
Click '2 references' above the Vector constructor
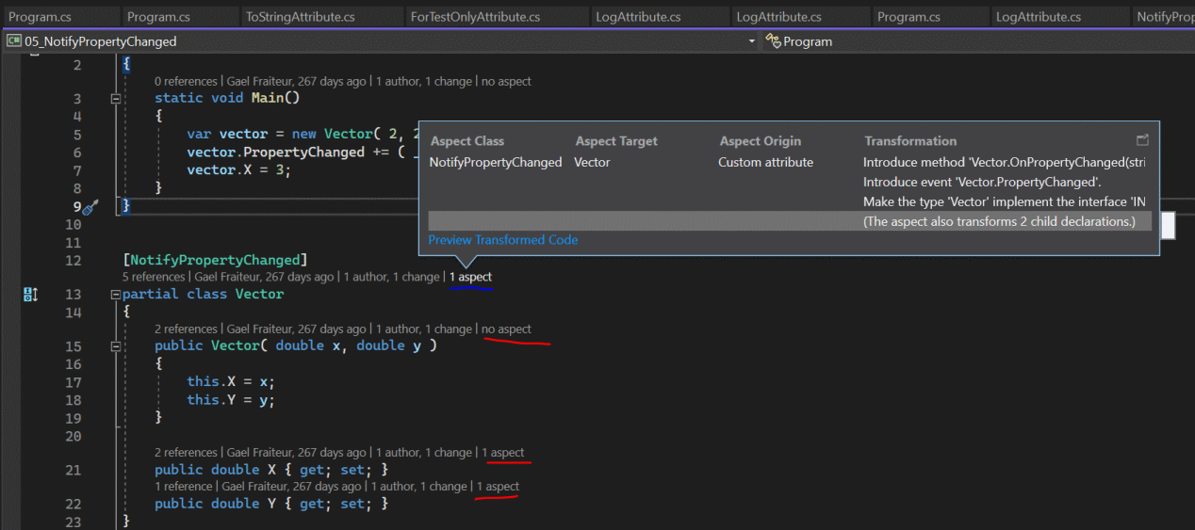click(186, 329)
